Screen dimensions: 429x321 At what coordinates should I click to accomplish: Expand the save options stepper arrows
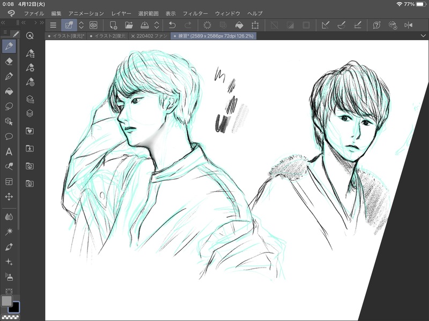(x=157, y=25)
